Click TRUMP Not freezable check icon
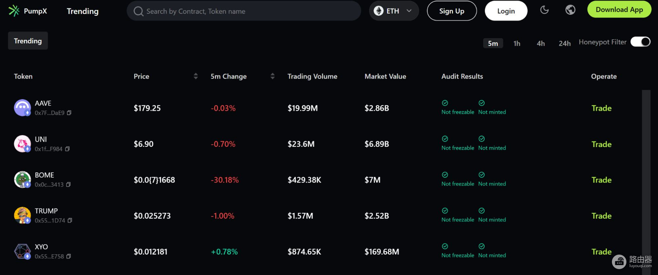 click(445, 211)
